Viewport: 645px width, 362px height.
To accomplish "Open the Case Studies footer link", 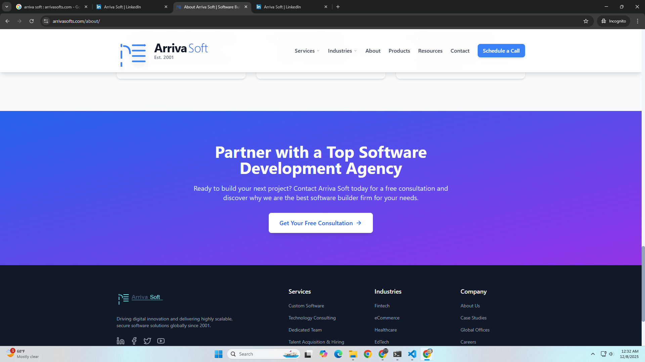I will (x=473, y=318).
